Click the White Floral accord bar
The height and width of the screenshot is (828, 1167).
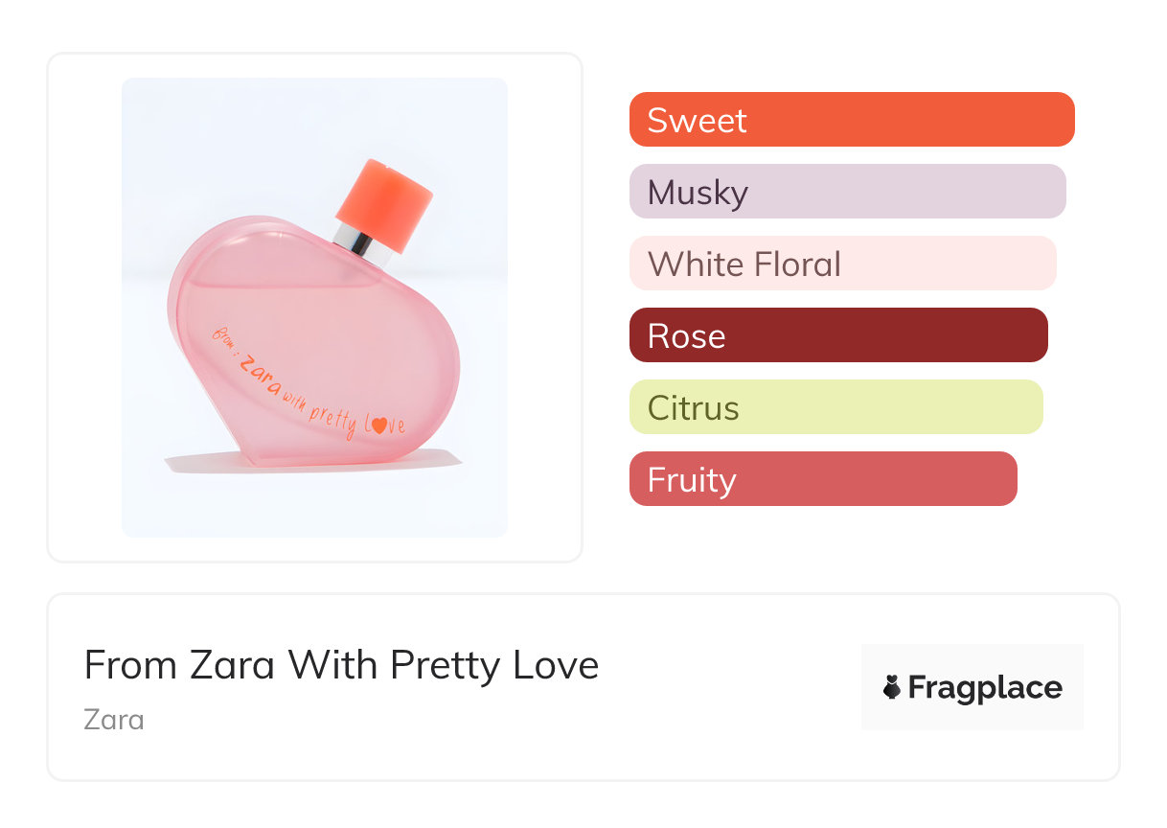pos(842,264)
